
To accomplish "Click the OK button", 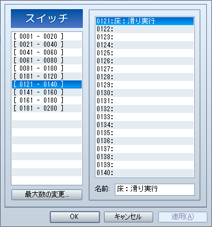I will (75, 217).
